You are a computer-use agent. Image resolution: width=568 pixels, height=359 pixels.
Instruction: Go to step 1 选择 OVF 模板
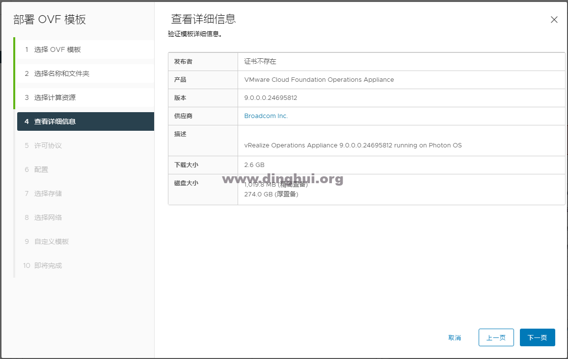[x=85, y=49]
